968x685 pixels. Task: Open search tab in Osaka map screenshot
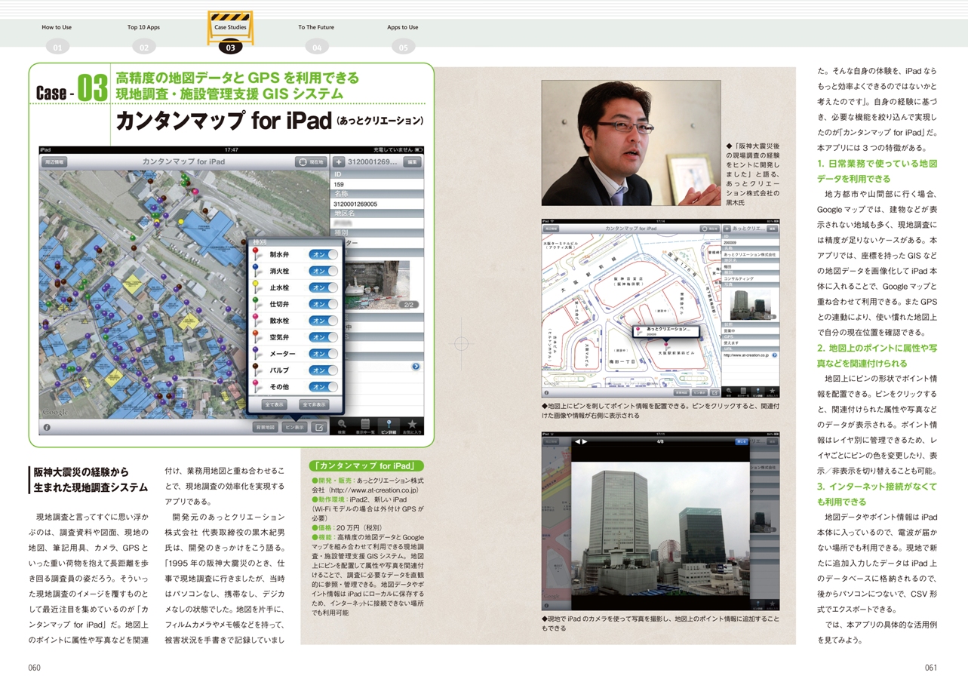(x=729, y=392)
